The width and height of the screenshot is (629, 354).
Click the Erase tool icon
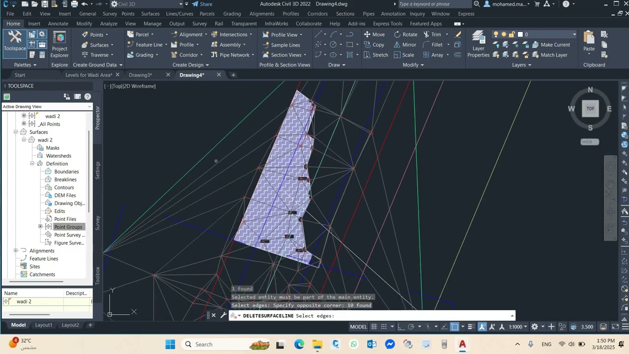[458, 34]
